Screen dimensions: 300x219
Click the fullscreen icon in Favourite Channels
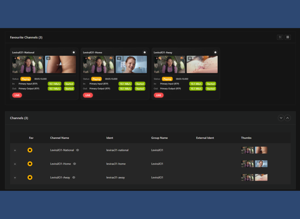coord(280,37)
